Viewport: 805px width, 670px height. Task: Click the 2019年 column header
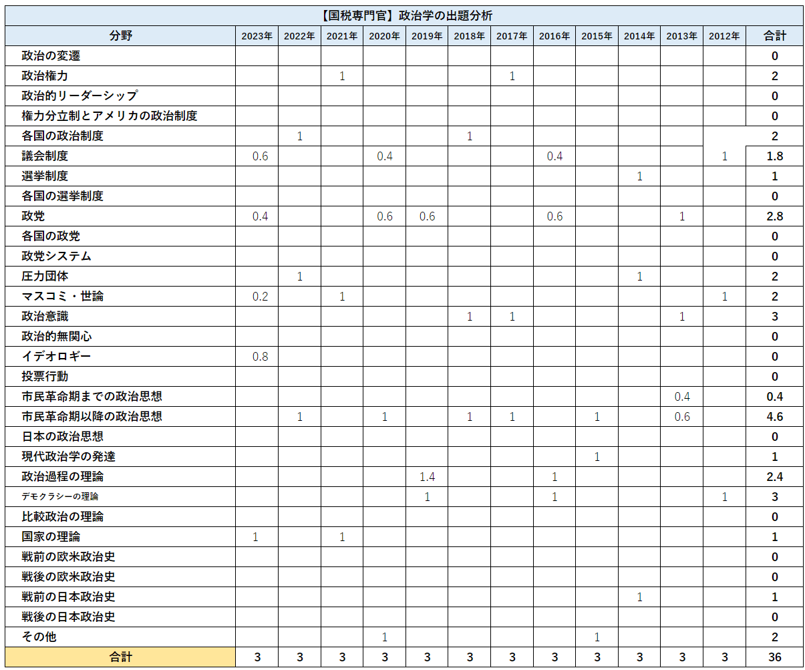pos(427,36)
